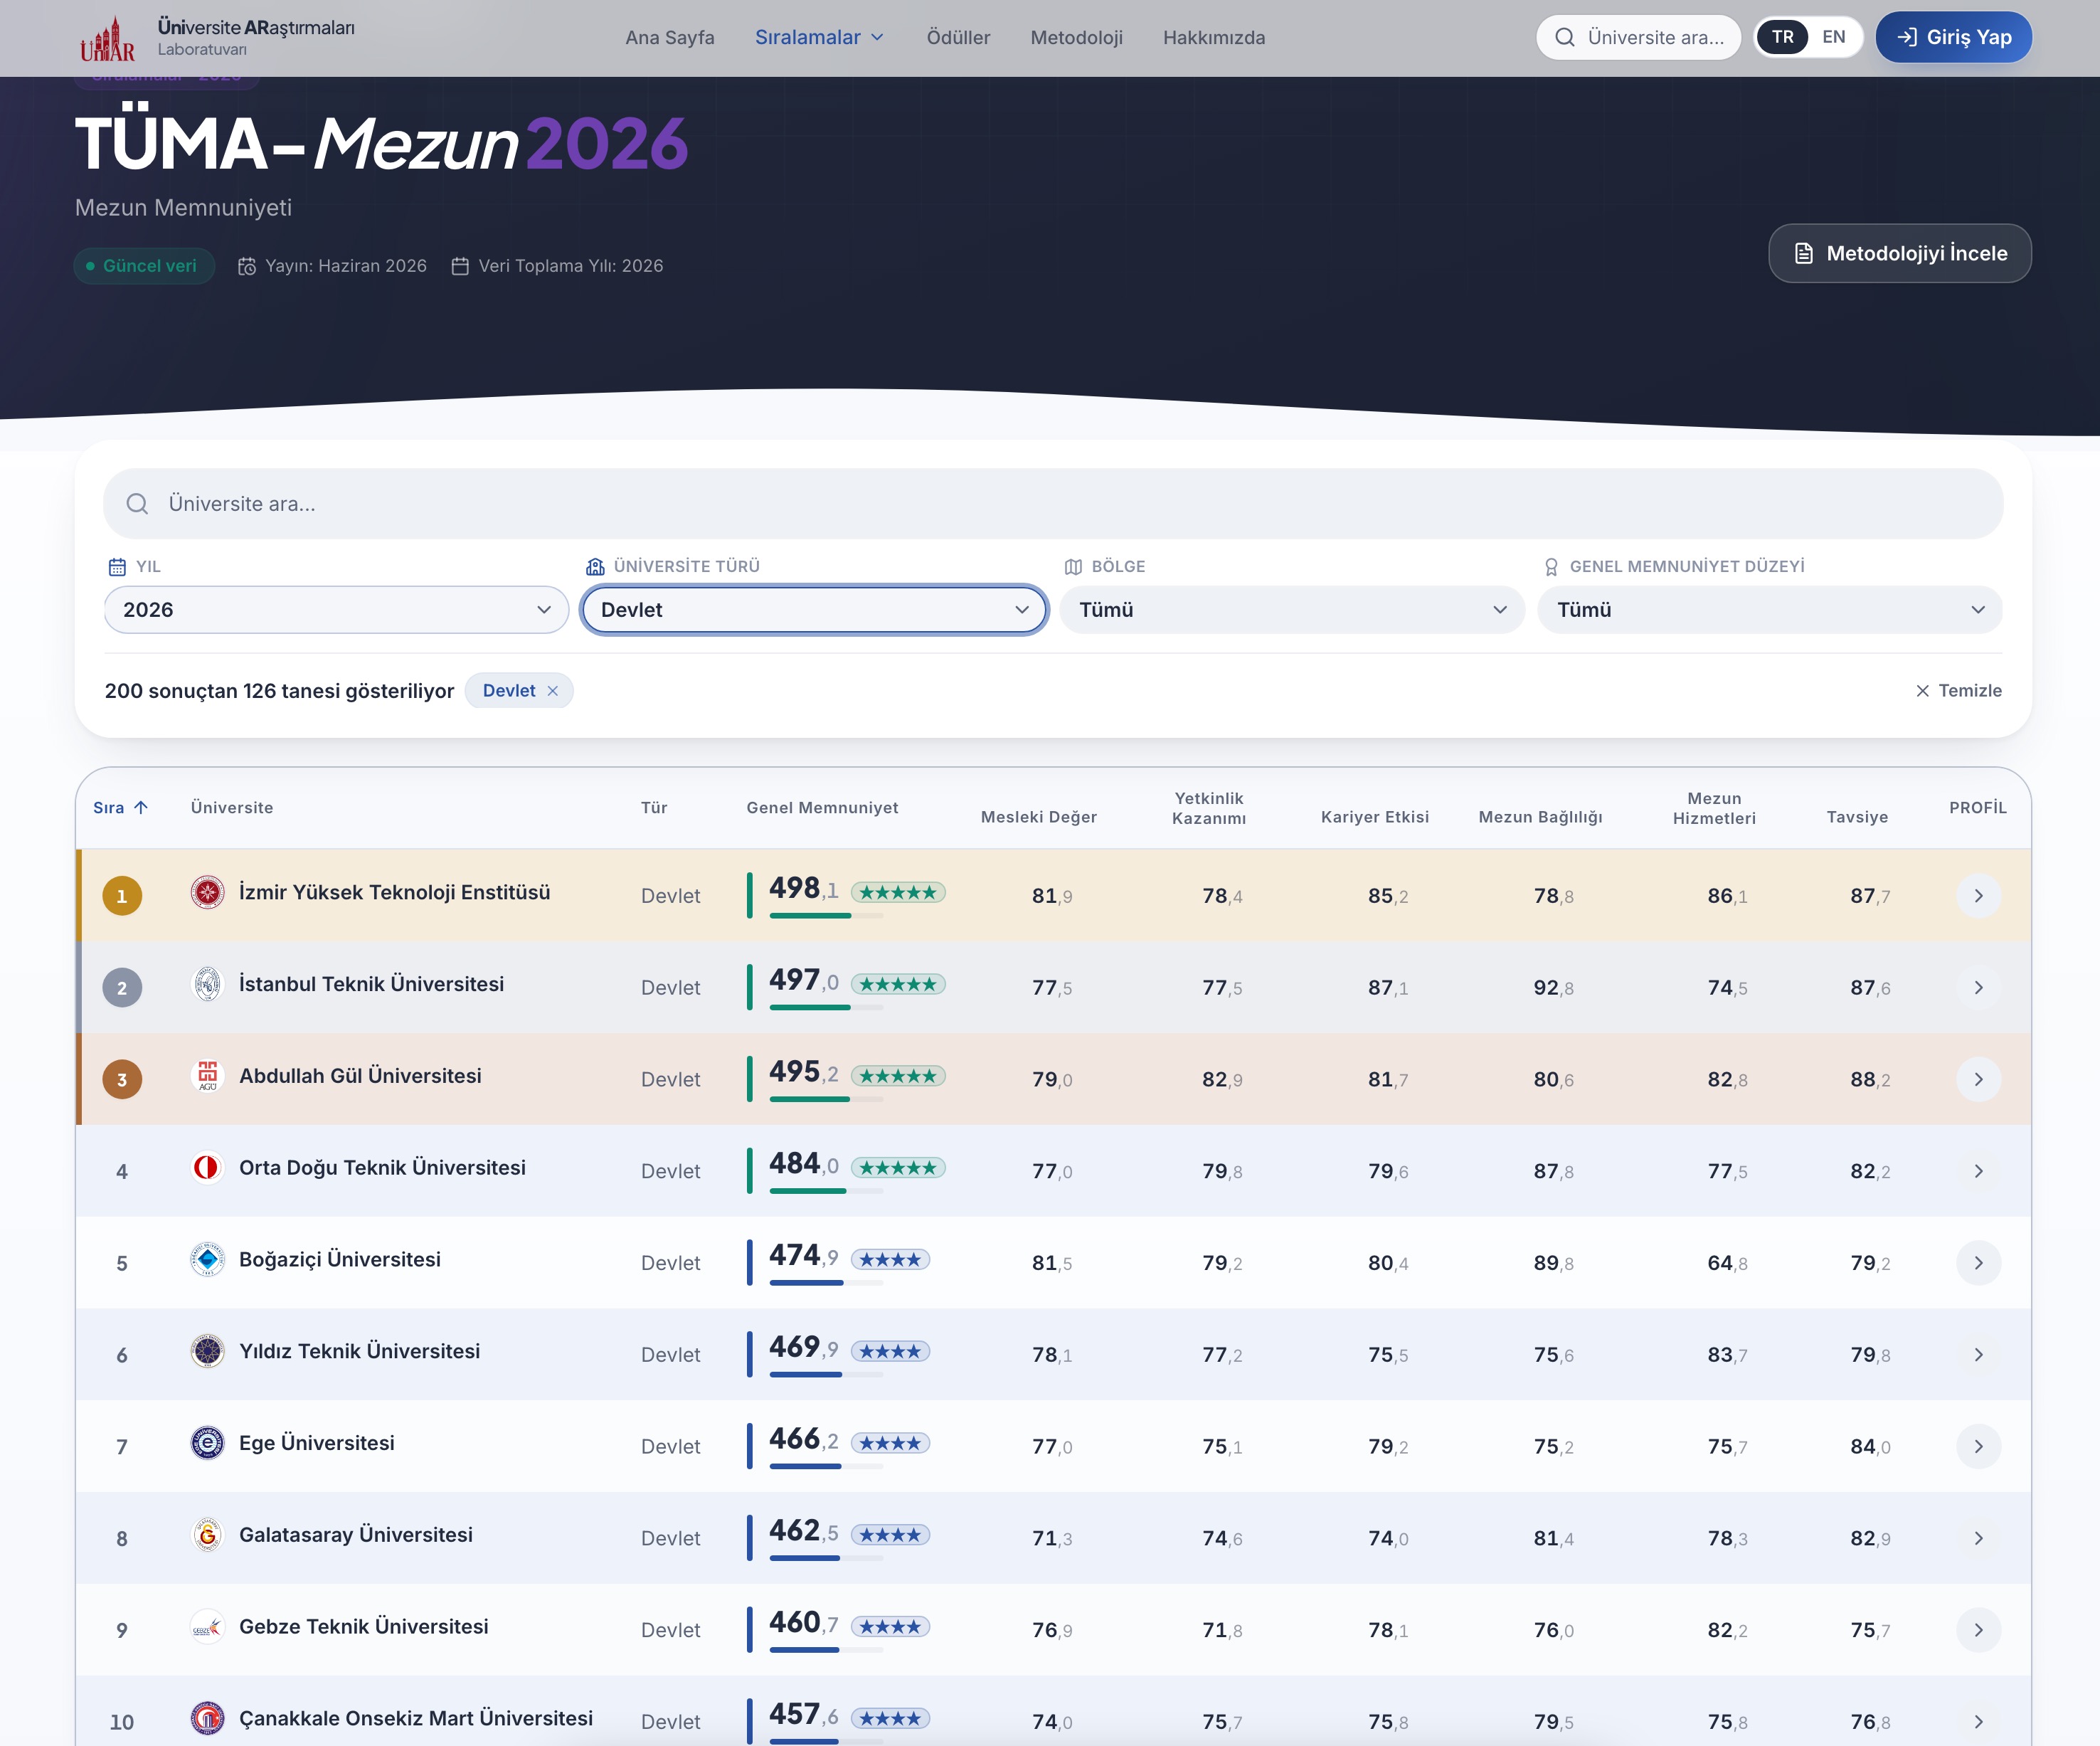Viewport: 2100px width, 1746px height.
Task: Sort table by Sıra column
Action: pos(120,808)
